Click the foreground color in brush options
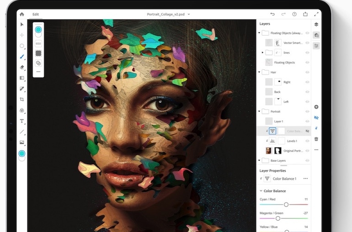 pyautogui.click(x=38, y=30)
